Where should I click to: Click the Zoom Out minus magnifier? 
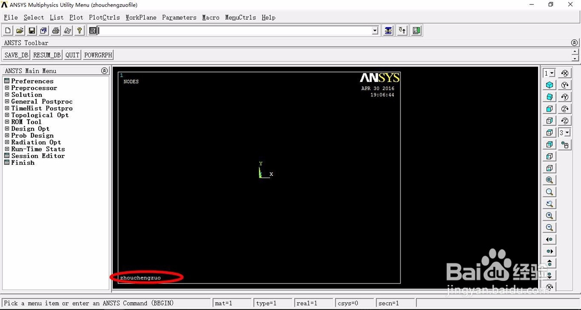(550, 228)
